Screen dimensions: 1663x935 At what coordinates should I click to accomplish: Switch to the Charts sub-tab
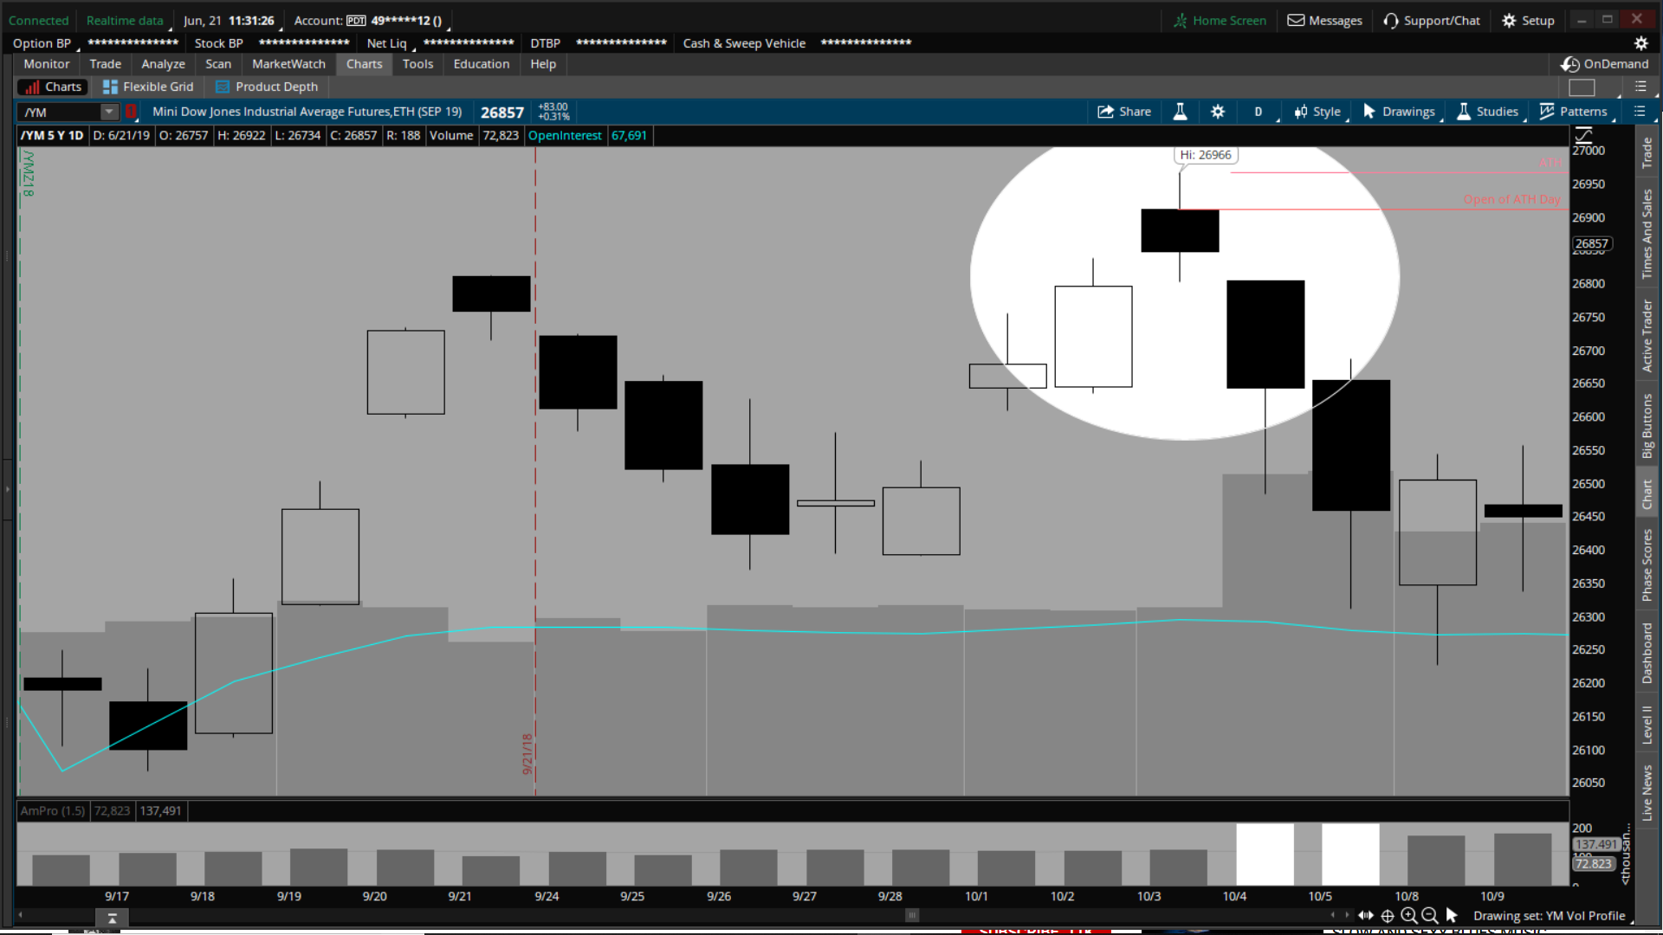tap(53, 87)
